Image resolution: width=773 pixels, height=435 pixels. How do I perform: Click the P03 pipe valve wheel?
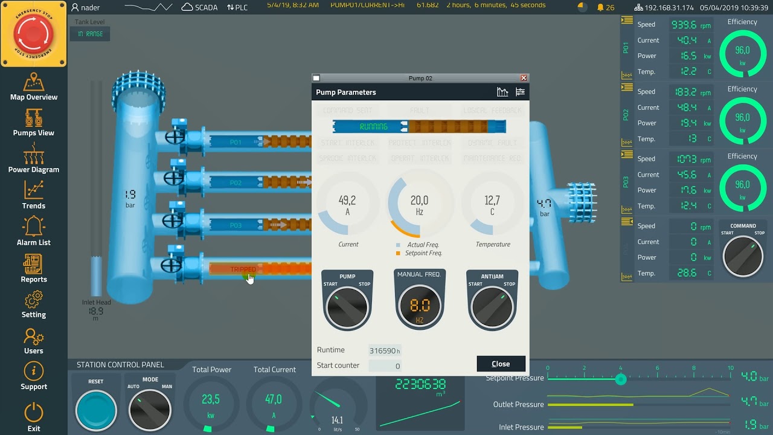click(173, 220)
